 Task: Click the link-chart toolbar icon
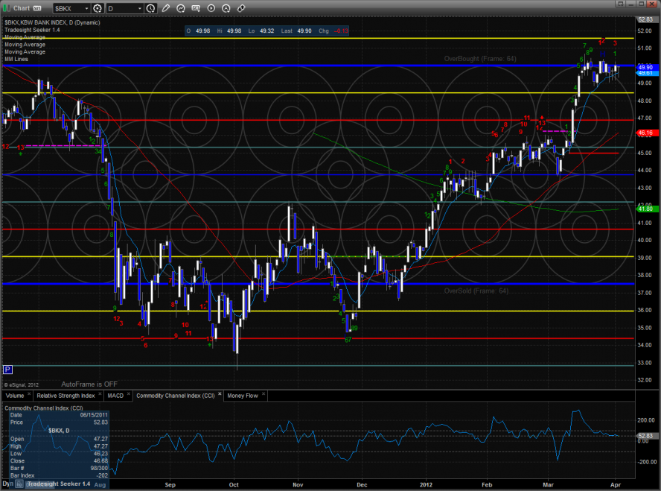pos(240,8)
